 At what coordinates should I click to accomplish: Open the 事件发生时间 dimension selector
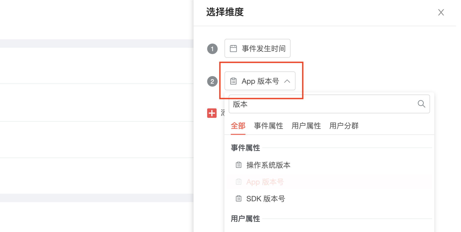[x=258, y=48]
